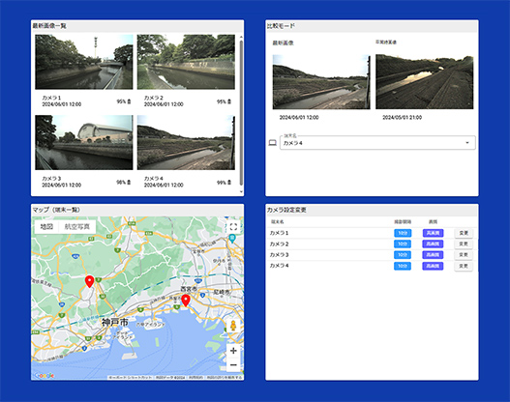The width and height of the screenshot is (510, 402).
Task: Click the western red map pin
Action: coord(89,281)
